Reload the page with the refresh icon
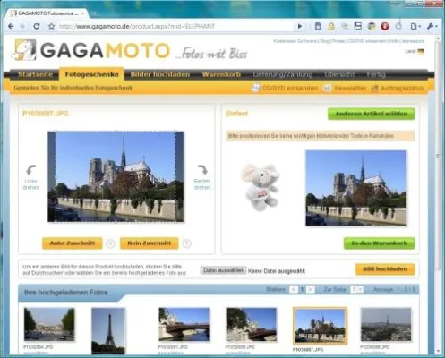 37,26
